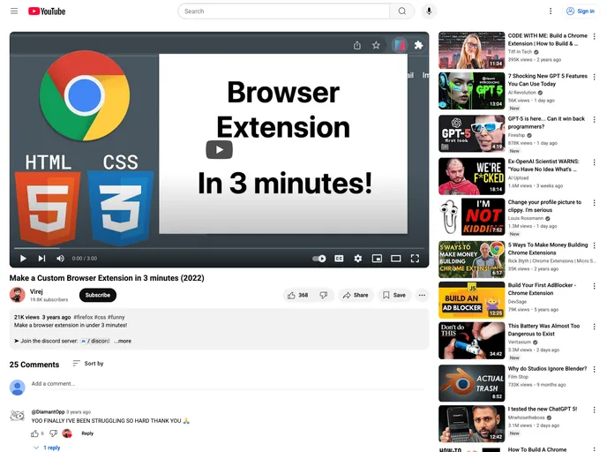
Task: Play video with center play button
Action: pos(219,149)
